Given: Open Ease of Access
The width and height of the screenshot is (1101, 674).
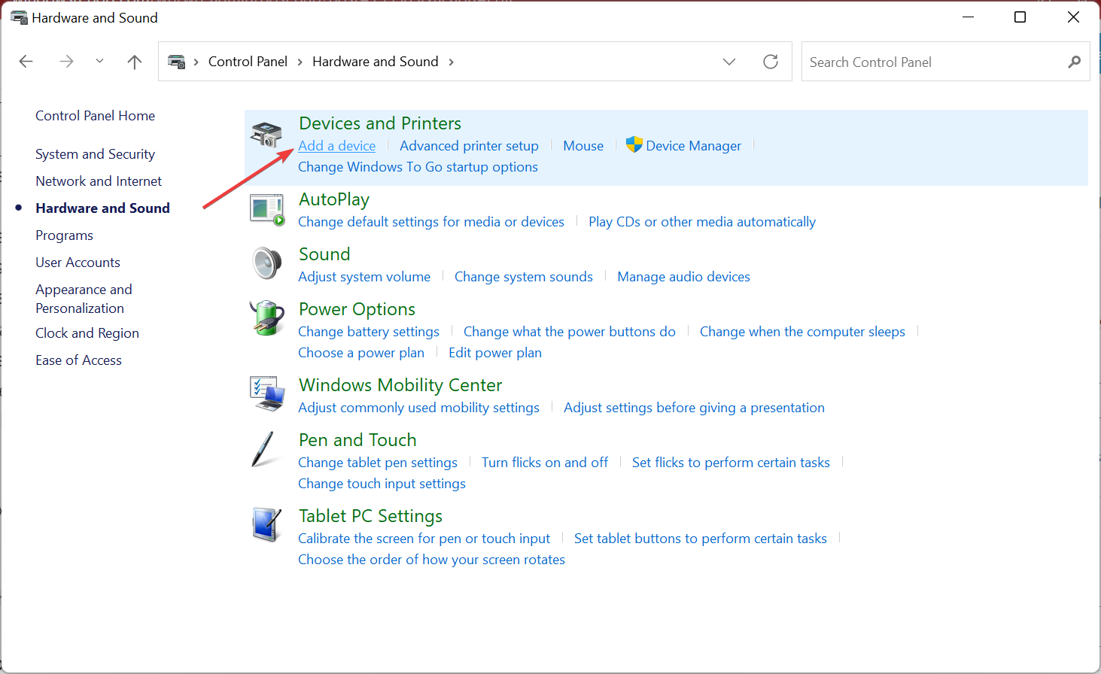Looking at the screenshot, I should pos(78,360).
